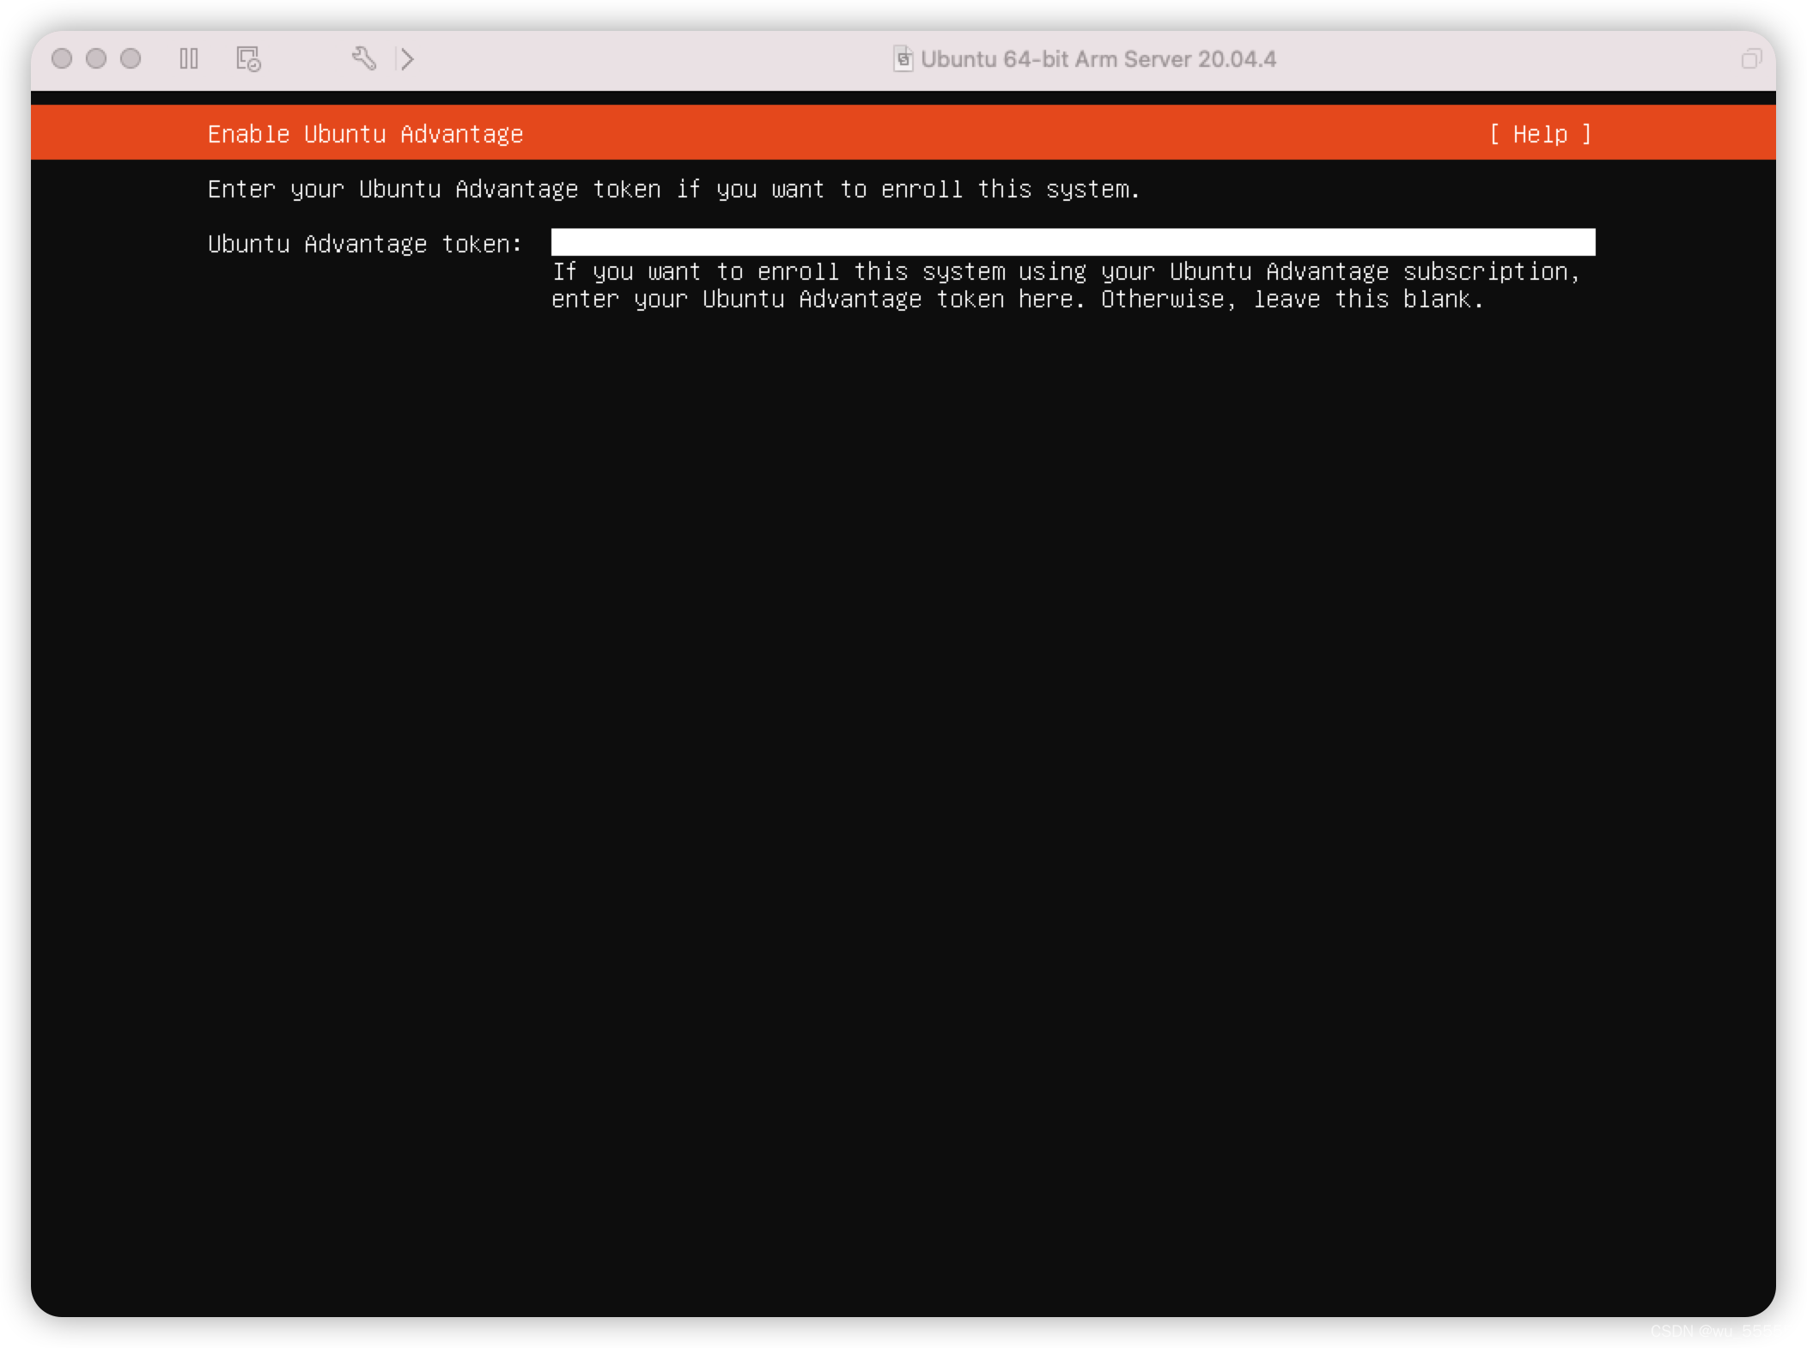
Task: Open the Help menu in installer header
Action: (x=1540, y=134)
